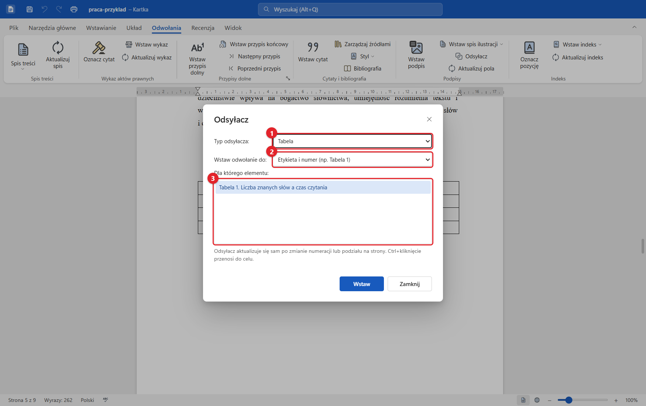The height and width of the screenshot is (406, 646).
Task: Click the Oznacz pozycję index icon
Action: tap(529, 47)
